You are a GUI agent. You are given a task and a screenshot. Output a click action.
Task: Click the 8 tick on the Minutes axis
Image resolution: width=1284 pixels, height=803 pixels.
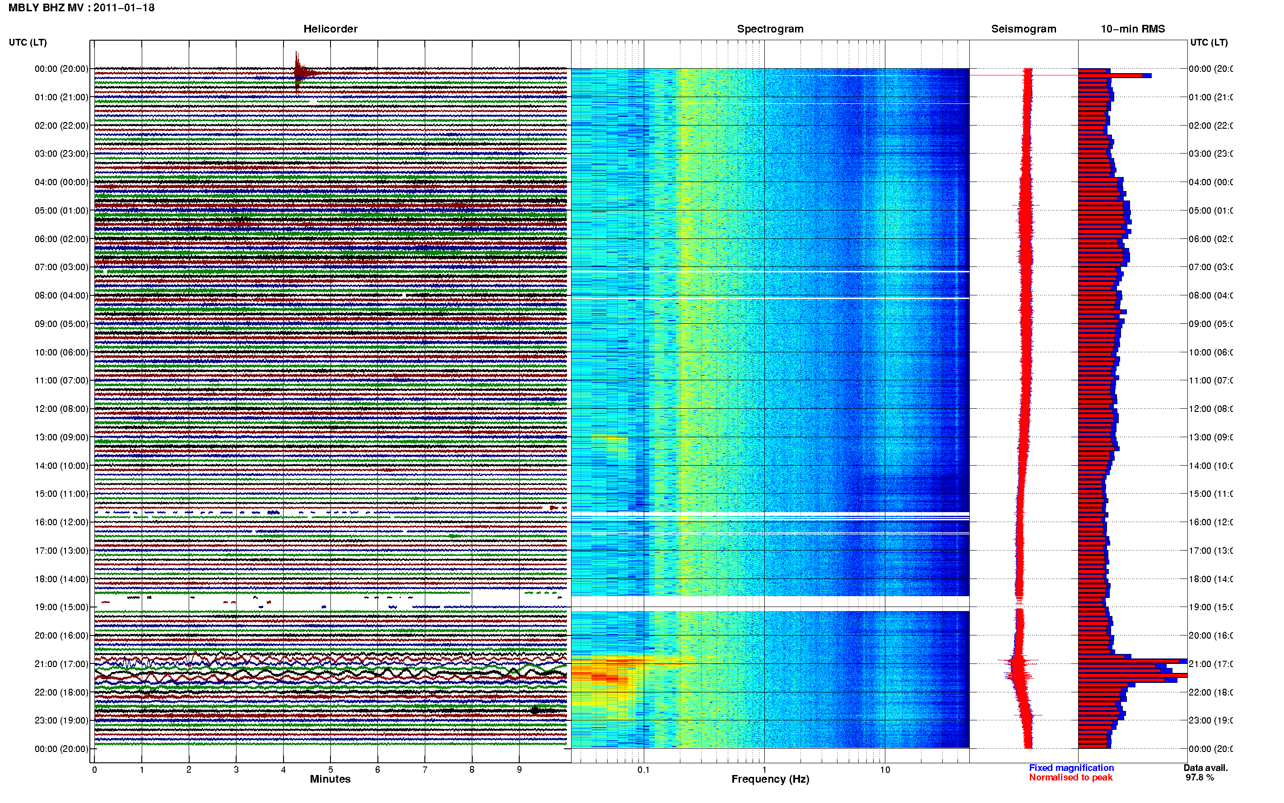[472, 770]
